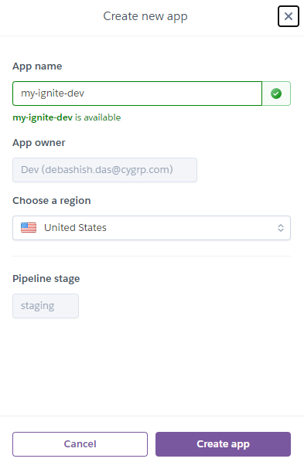Click the my-ignite-dev text inside input
This screenshot has width=304, height=462.
(53, 93)
